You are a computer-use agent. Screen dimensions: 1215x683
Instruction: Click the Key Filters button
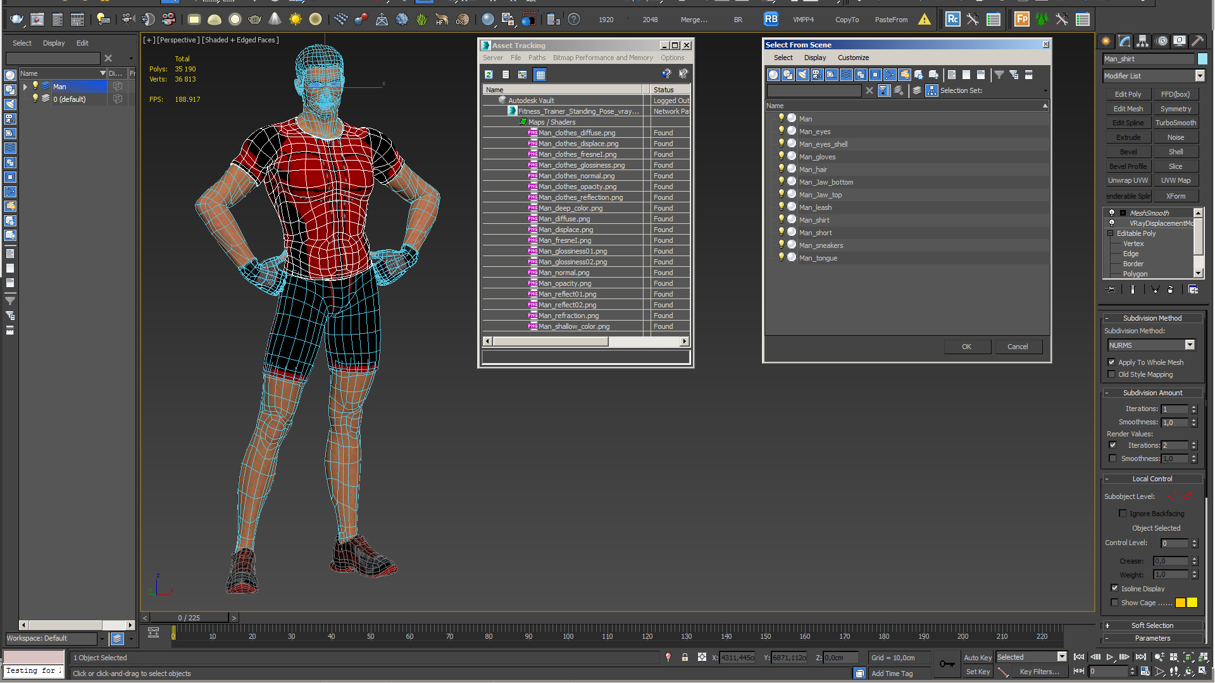(1039, 672)
